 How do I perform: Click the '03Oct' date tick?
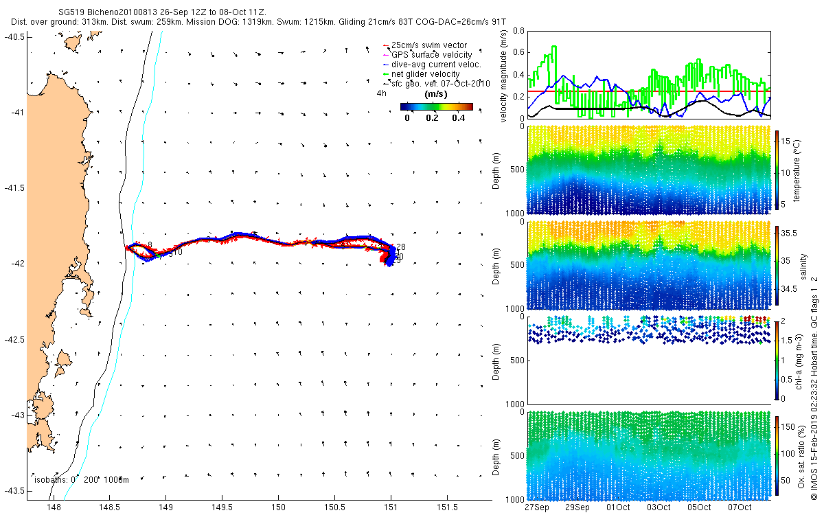pyautogui.click(x=659, y=507)
